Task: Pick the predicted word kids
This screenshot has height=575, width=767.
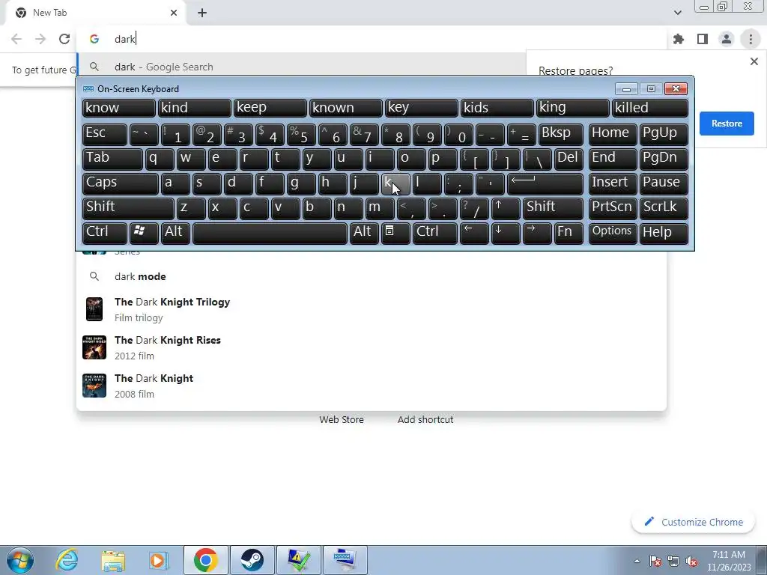Action: [x=497, y=108]
